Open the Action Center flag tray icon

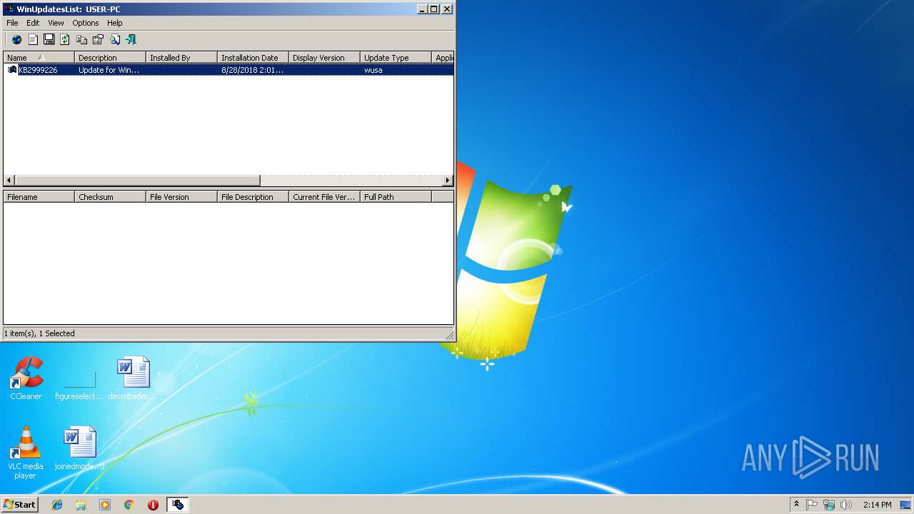pos(812,505)
